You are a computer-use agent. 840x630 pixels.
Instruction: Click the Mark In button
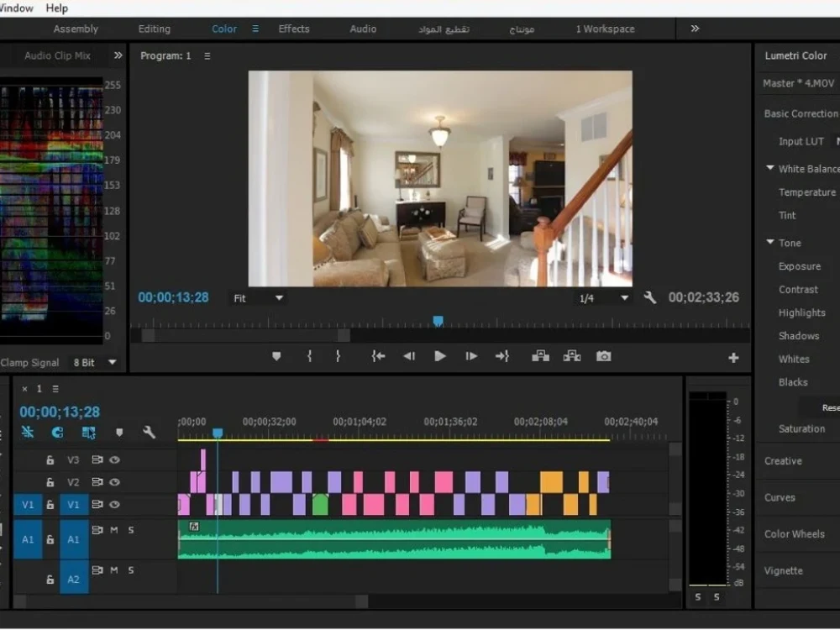point(310,356)
